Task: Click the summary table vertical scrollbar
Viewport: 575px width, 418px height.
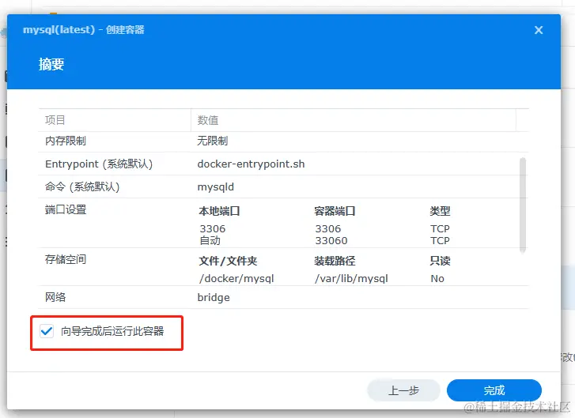Action: tap(523, 205)
